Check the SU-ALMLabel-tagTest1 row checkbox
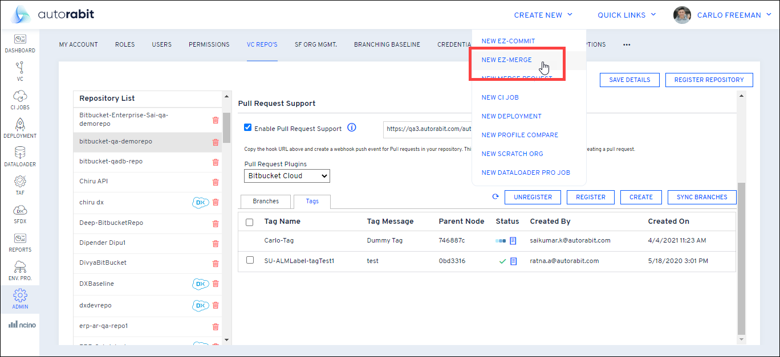The width and height of the screenshot is (780, 357). (250, 260)
